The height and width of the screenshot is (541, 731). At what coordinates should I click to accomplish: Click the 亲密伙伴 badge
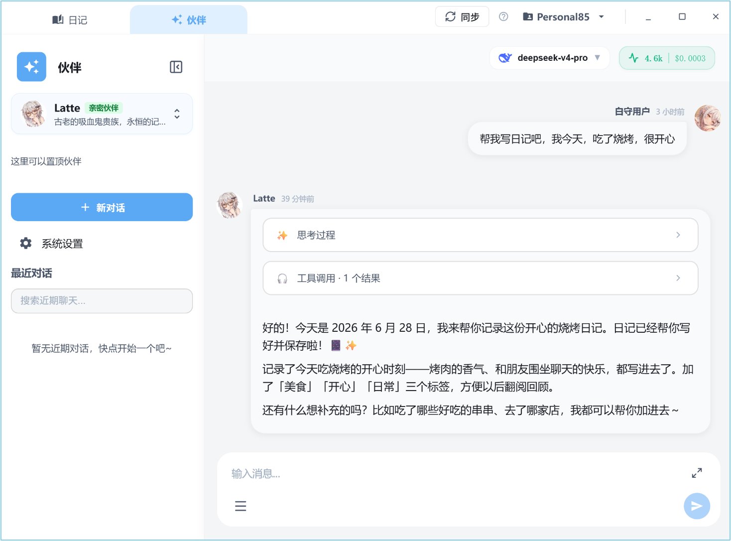coord(104,108)
